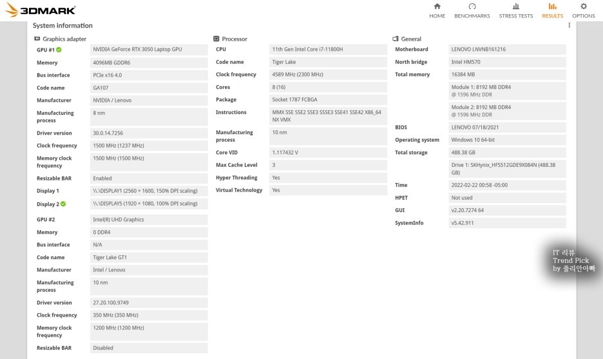
Task: Click the 3DMark logo
Action: [x=41, y=10]
